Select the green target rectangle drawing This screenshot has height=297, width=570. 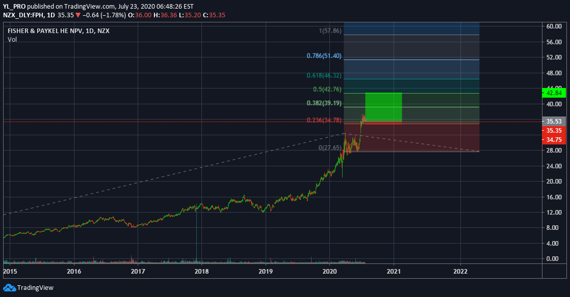click(383, 107)
